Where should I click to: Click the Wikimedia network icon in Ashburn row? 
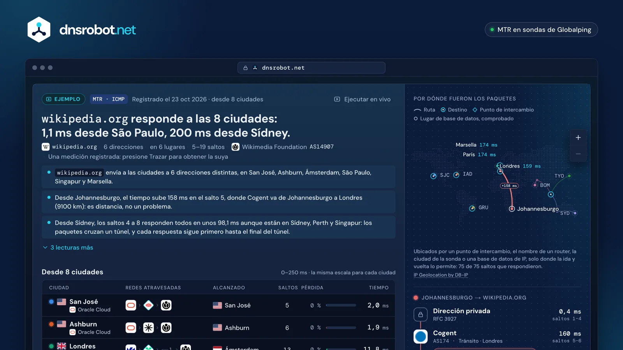coord(166,328)
